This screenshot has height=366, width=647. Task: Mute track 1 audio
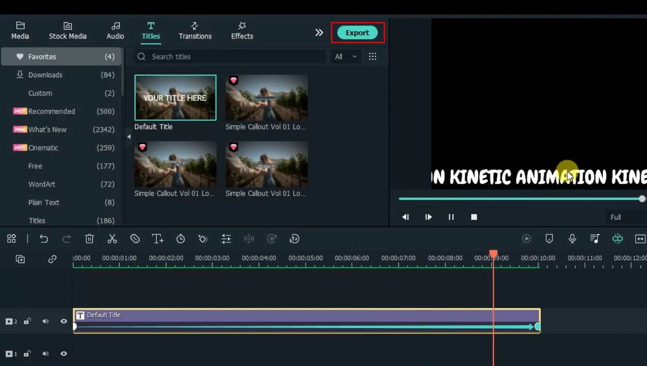(45, 354)
